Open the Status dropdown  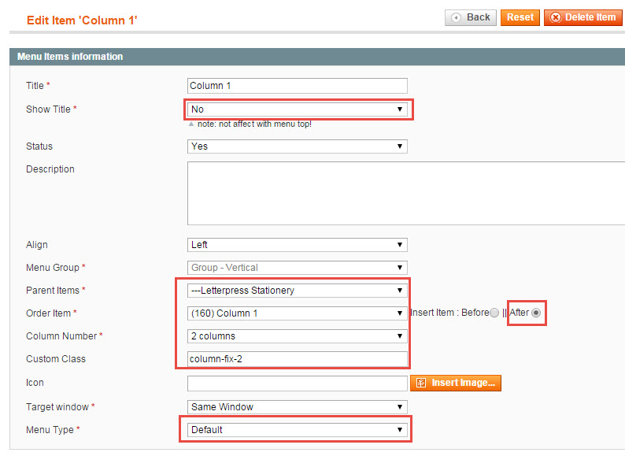[298, 146]
